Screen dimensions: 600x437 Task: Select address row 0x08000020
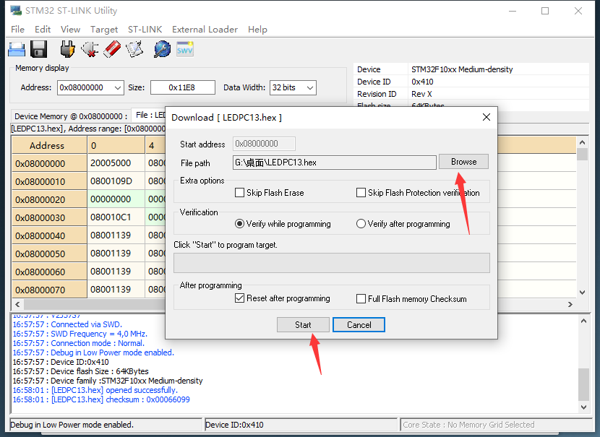click(49, 199)
